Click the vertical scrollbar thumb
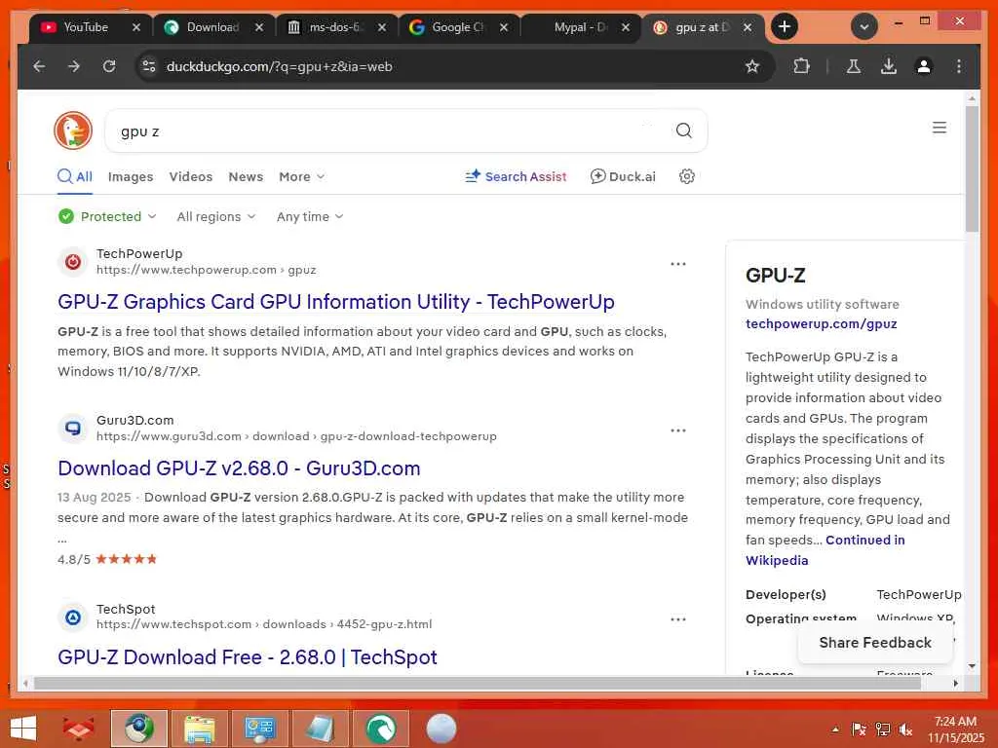 [972, 168]
